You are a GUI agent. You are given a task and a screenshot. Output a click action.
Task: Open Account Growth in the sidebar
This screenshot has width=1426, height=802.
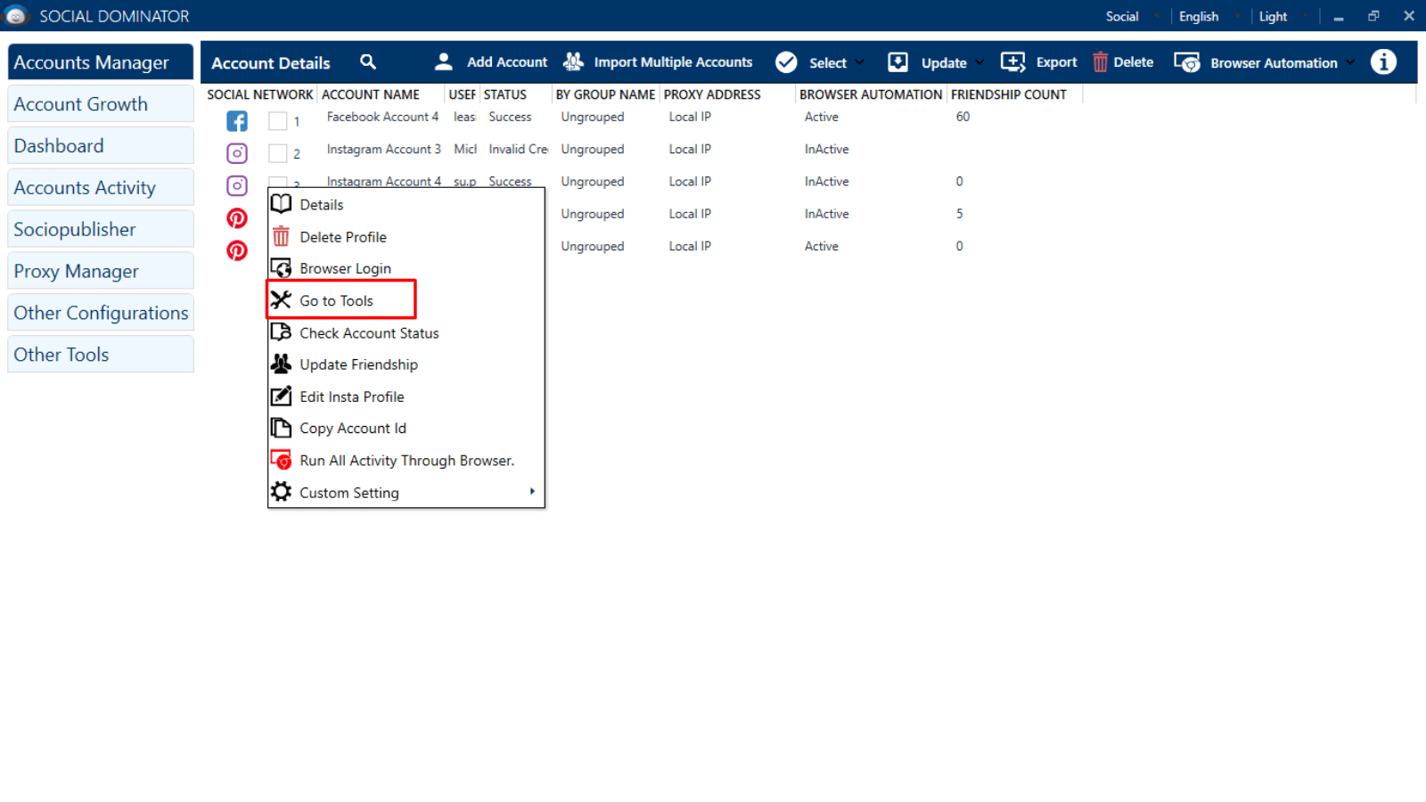(x=101, y=104)
